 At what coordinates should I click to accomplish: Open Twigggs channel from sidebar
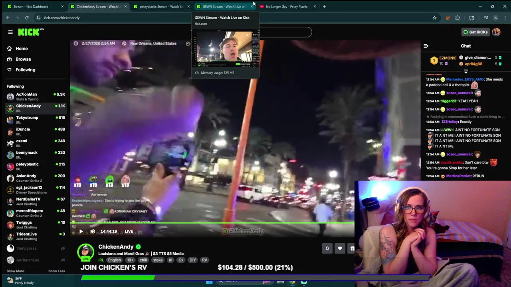[36, 224]
